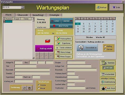Jump to diese Woche

click(x=61, y=26)
